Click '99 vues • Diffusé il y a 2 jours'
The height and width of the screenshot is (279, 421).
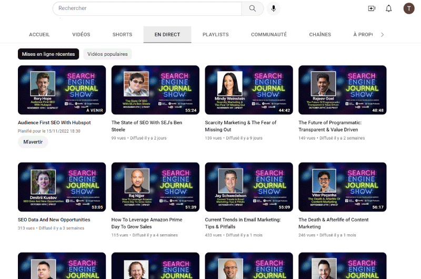coord(139,138)
